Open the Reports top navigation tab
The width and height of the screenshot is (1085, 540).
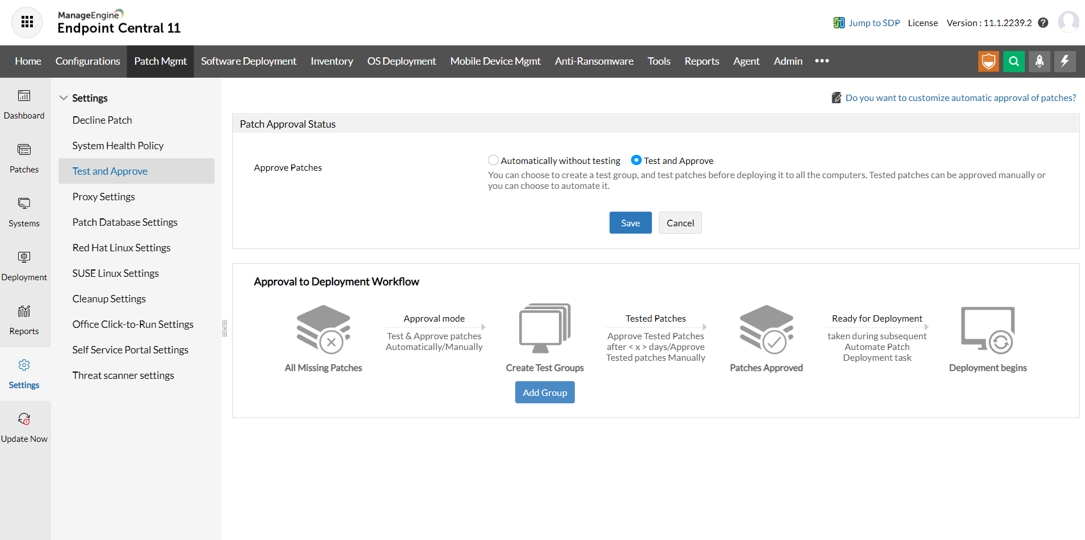click(x=701, y=61)
